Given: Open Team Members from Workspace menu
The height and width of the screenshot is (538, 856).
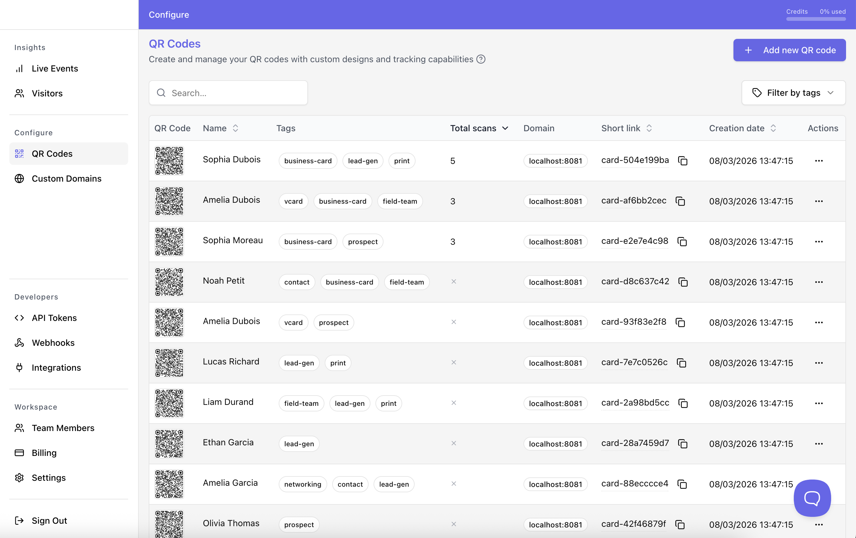Looking at the screenshot, I should (63, 428).
